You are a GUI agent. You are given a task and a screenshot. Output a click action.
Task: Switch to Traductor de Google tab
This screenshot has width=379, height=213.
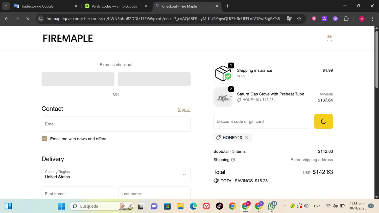click(45, 6)
